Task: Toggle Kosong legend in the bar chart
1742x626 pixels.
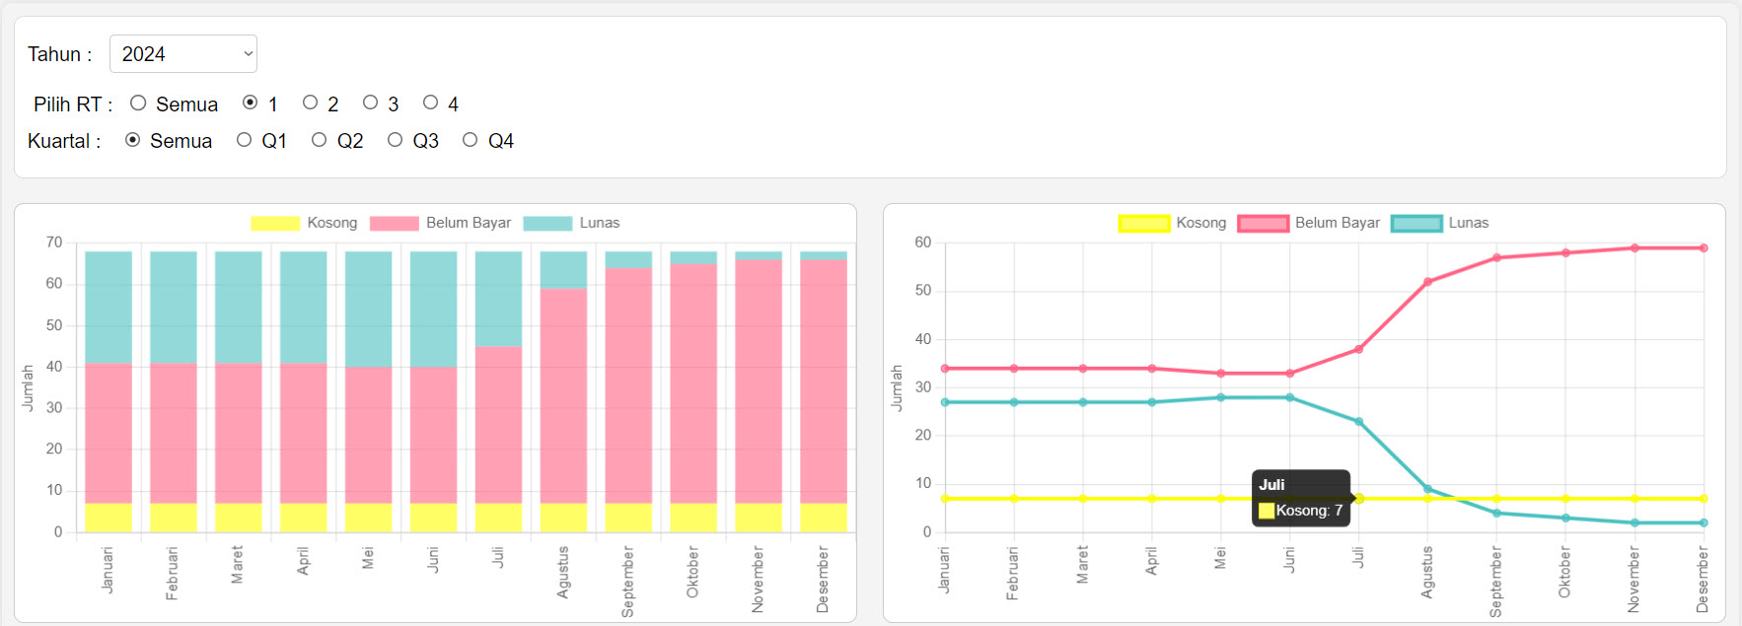Action: tap(304, 223)
